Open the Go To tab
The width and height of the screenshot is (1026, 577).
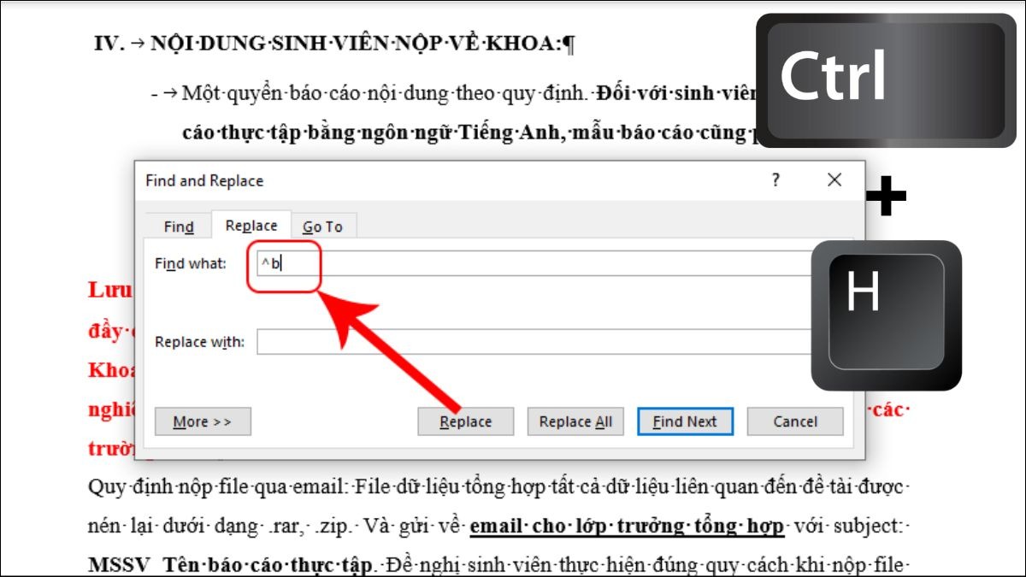click(322, 227)
